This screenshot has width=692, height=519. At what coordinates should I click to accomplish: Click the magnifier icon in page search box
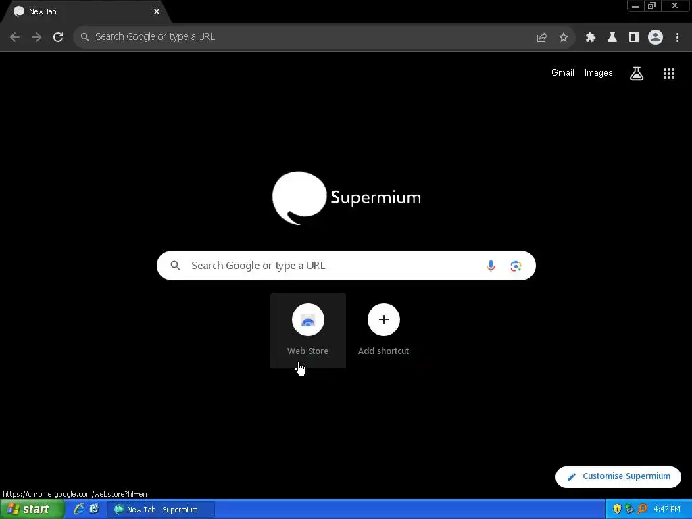click(x=175, y=265)
